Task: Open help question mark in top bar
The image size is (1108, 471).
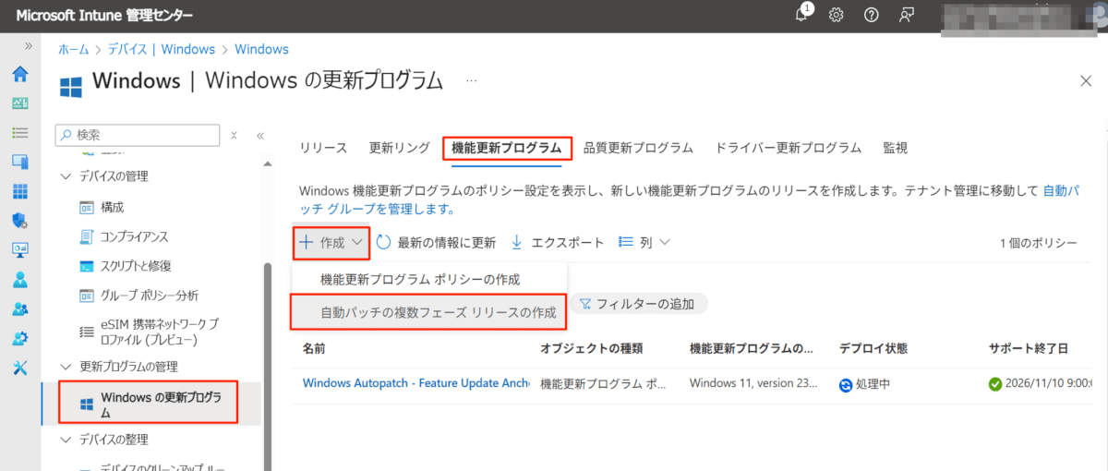Action: point(871,15)
